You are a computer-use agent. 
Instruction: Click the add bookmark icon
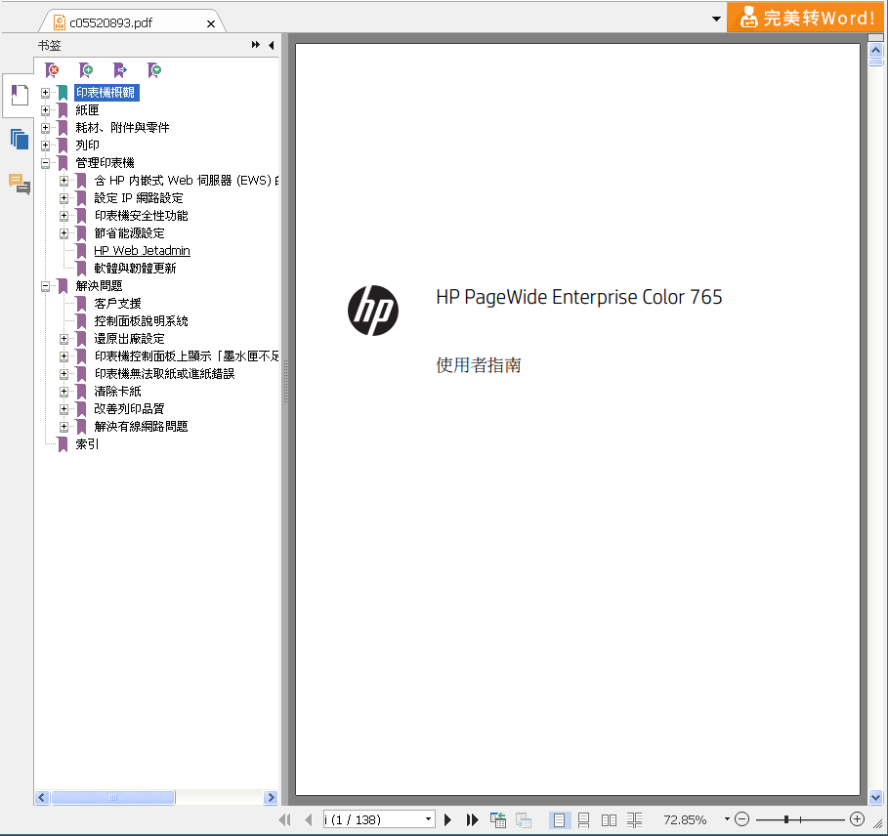[86, 70]
